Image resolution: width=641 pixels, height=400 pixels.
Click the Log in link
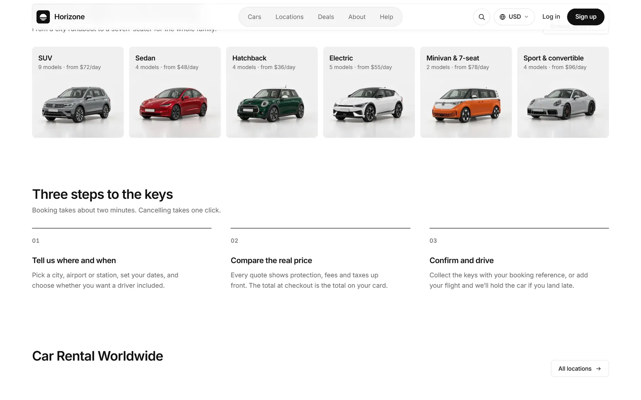point(551,17)
